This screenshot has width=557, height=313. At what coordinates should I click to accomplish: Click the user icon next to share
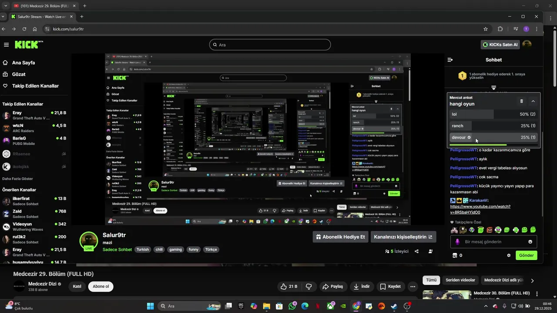coord(430,251)
